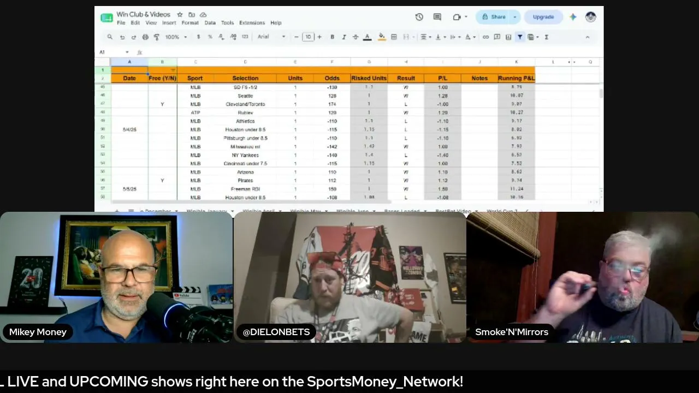
Task: Toggle strikethrough formatting
Action: click(356, 37)
